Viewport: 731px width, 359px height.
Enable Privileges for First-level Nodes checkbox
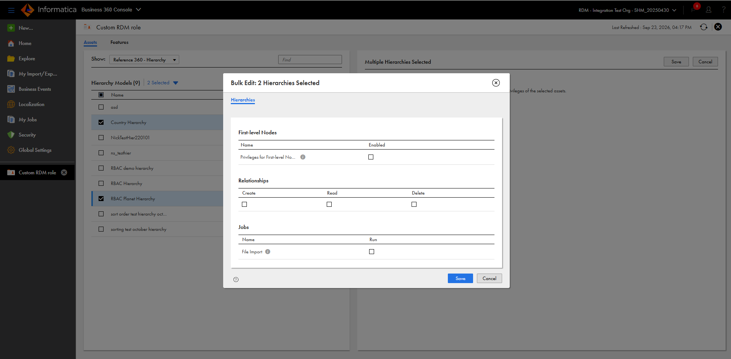tap(371, 157)
